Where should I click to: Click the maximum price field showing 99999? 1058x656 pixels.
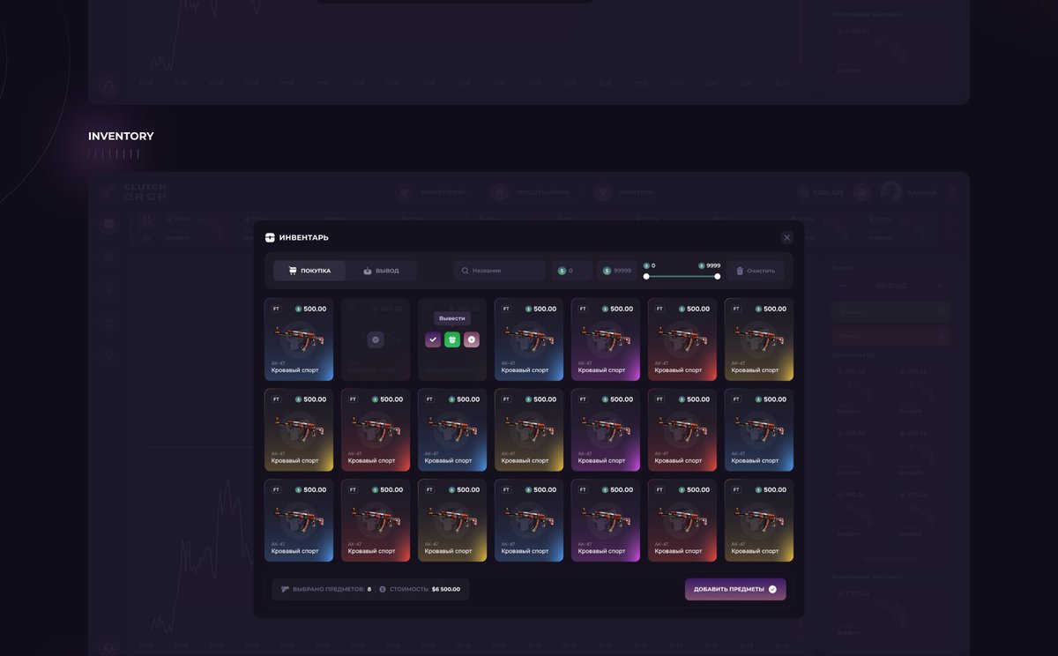click(616, 271)
